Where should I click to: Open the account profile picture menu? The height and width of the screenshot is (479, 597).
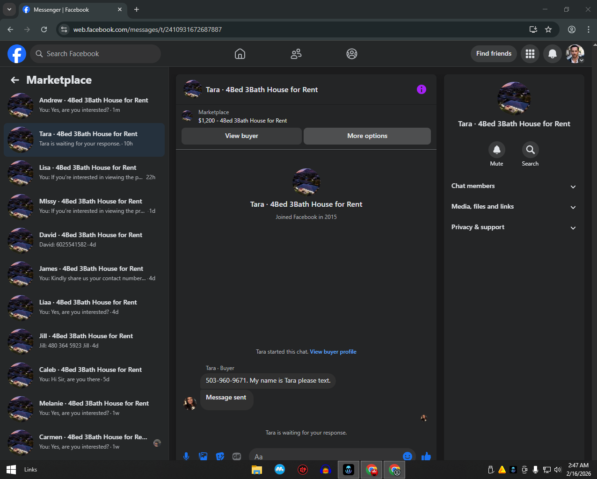point(575,54)
